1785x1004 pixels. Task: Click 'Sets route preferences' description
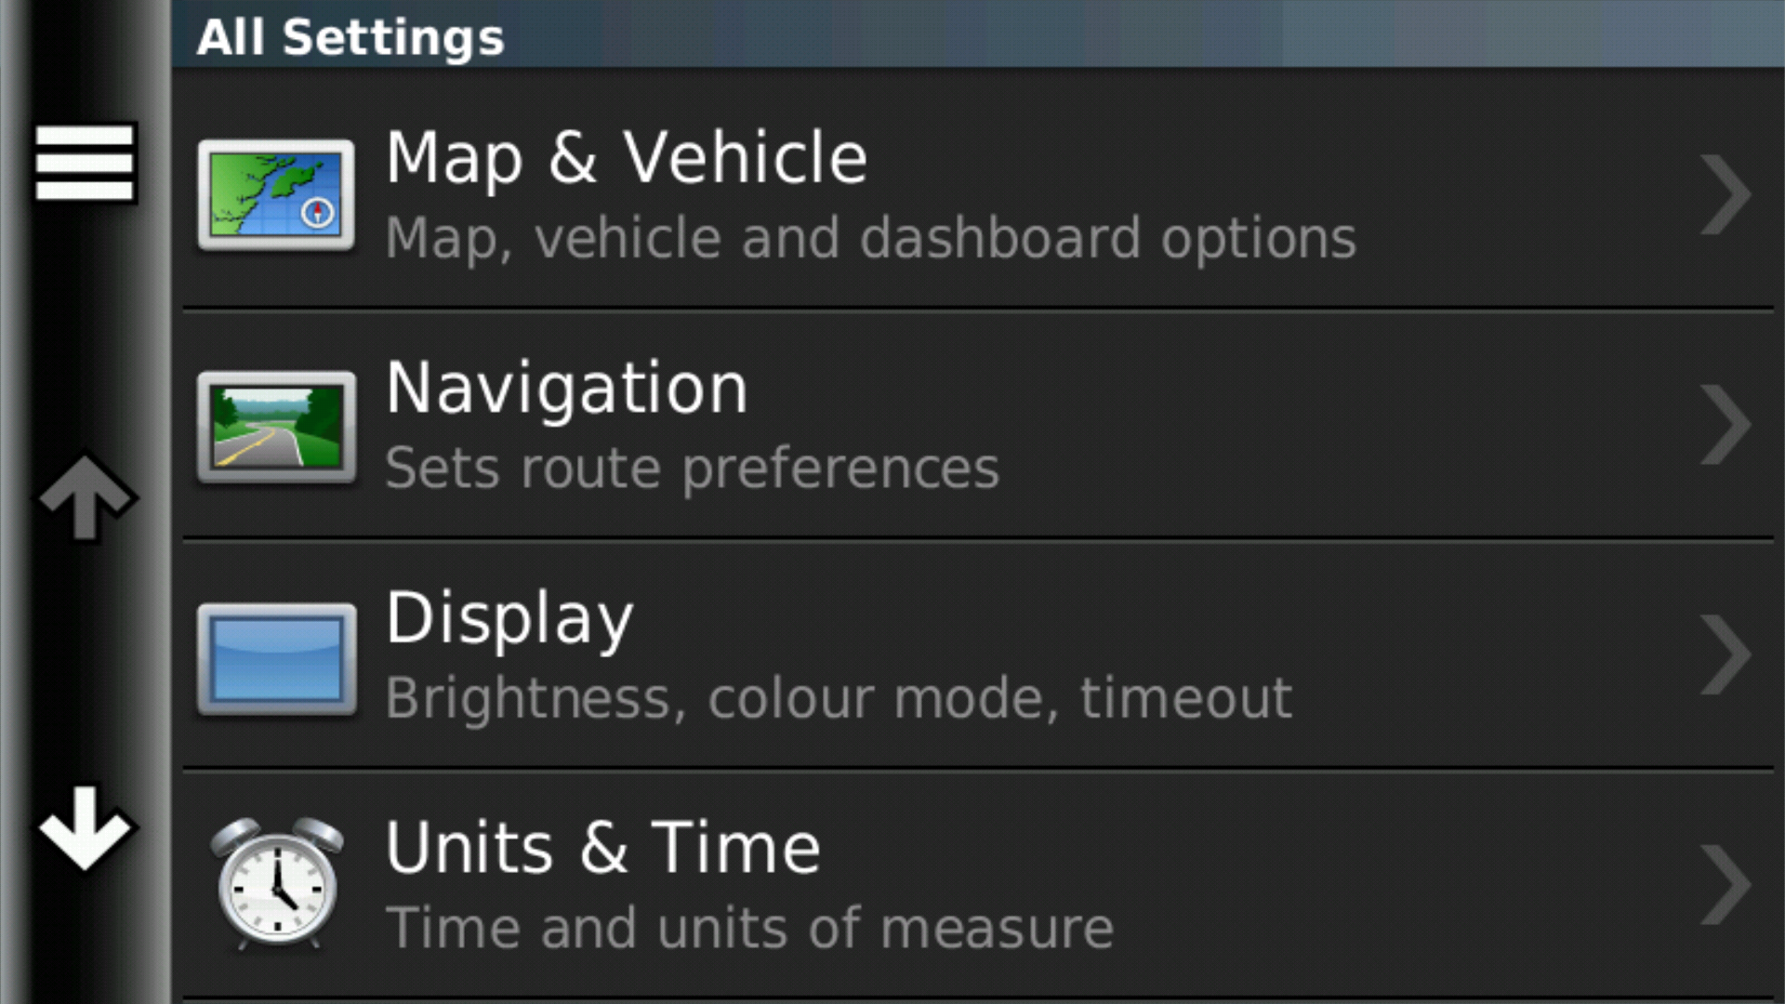(x=693, y=468)
